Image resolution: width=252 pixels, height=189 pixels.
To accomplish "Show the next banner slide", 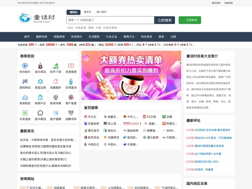I will click(x=174, y=75).
